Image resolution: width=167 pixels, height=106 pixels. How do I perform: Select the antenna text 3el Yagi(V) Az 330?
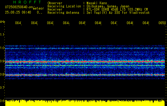click(x=103, y=13)
